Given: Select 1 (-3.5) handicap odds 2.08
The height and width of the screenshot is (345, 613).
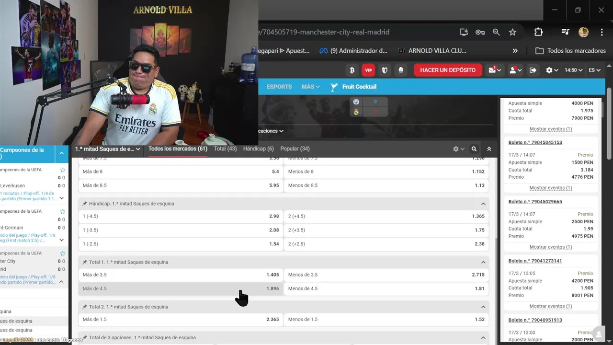Looking at the screenshot, I should [x=181, y=230].
